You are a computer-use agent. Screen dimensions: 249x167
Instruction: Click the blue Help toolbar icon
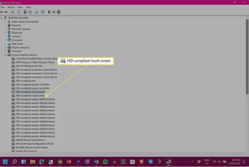click(x=25, y=12)
